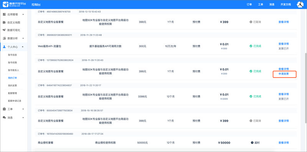
Task: View details of the Web服务API-流量包 order
Action: point(284,44)
